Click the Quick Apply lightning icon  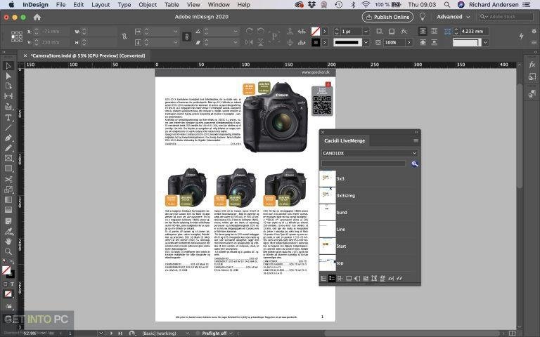tap(522, 36)
